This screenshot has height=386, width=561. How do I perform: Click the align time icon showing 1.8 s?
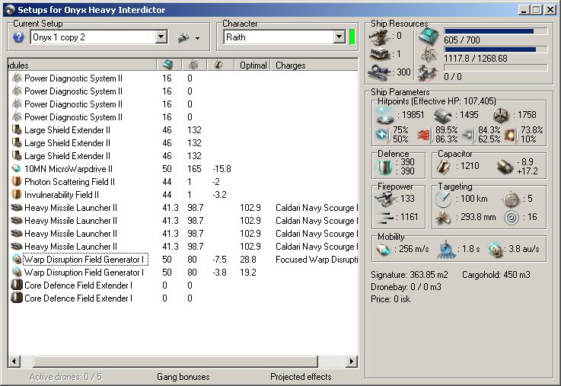[x=446, y=250]
